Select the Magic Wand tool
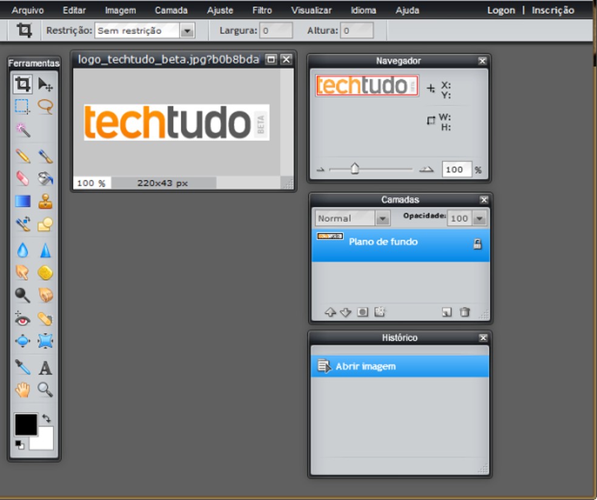The height and width of the screenshot is (500, 597). tap(22, 129)
